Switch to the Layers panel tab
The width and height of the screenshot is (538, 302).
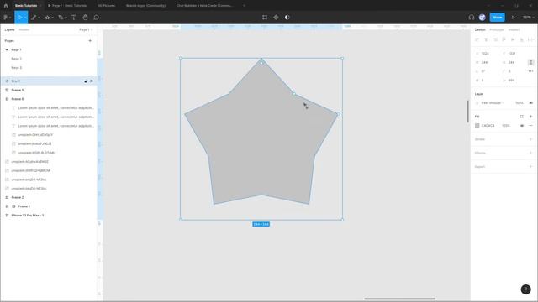[9, 30]
